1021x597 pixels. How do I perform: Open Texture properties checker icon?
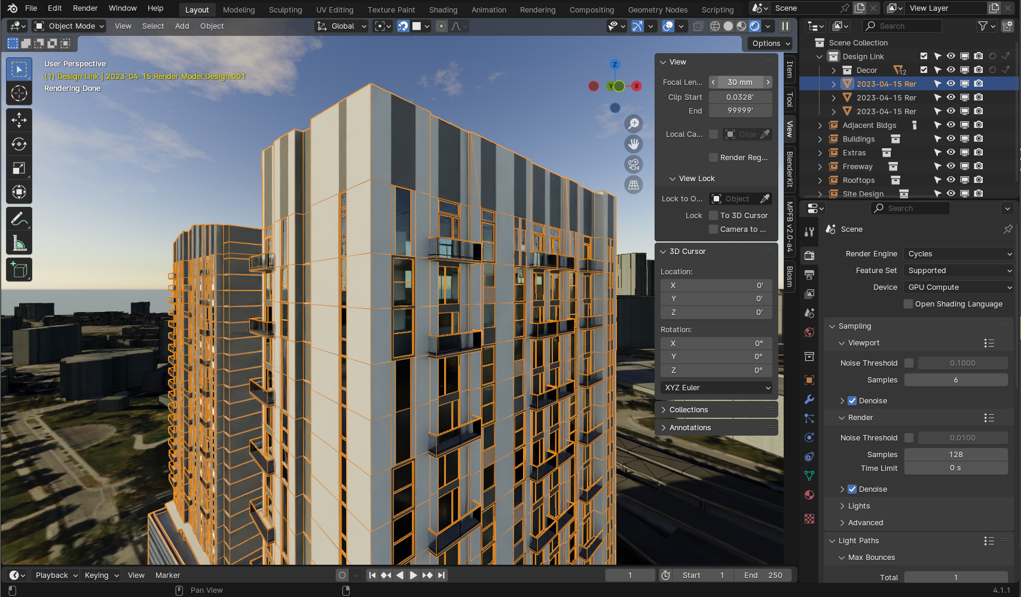809,519
